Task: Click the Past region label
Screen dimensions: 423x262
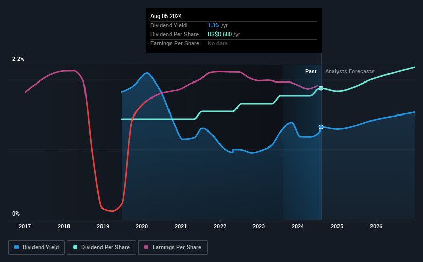Action: point(311,71)
